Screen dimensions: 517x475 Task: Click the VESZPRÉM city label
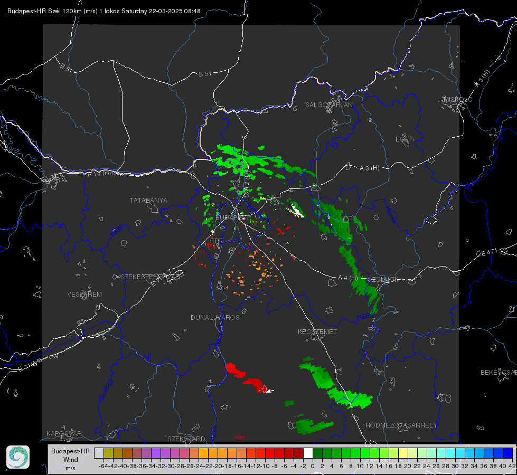[x=84, y=294]
